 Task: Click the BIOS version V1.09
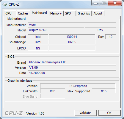click(72, 67)
